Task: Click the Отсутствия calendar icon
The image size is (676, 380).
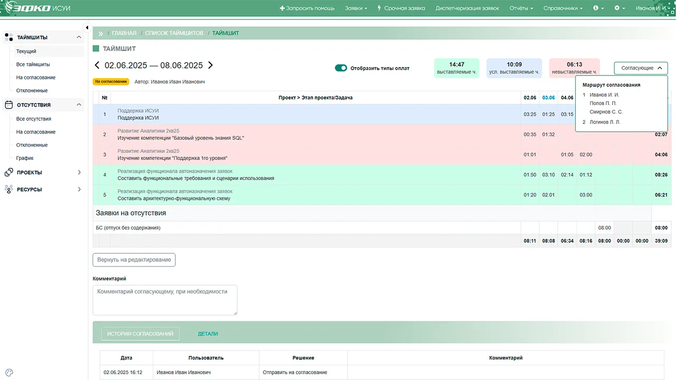Action: tap(8, 105)
